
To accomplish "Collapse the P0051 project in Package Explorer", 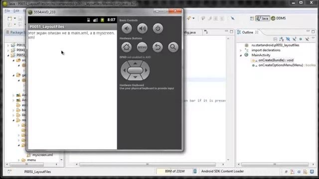I will point(8,55).
